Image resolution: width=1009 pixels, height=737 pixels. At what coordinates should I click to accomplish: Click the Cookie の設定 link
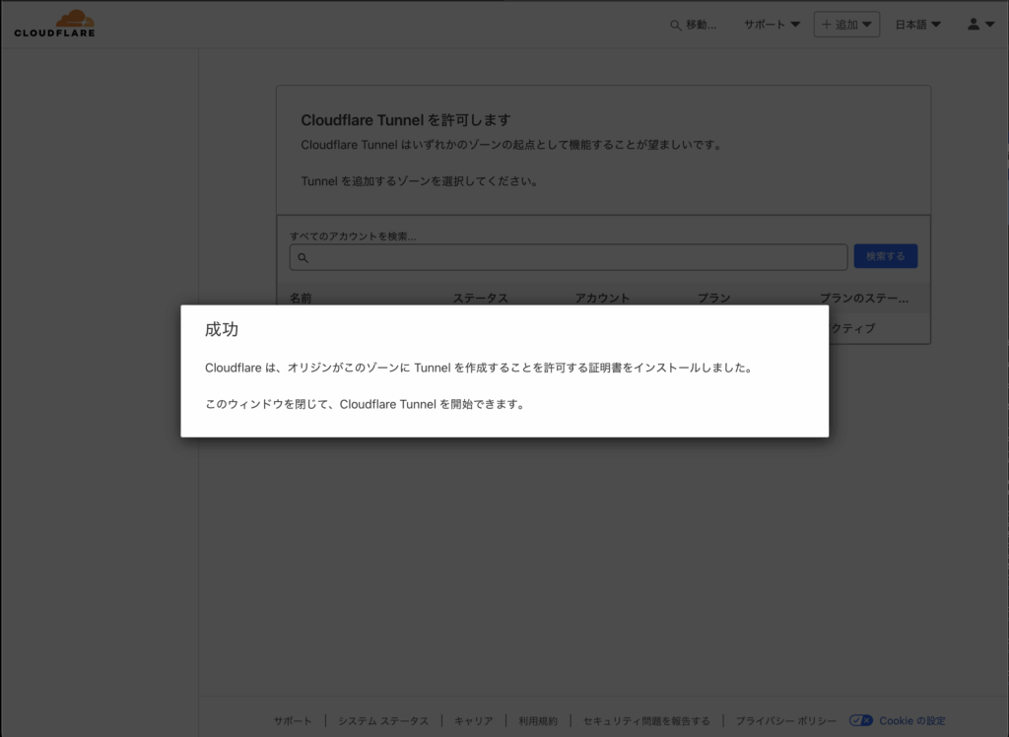[x=912, y=721]
